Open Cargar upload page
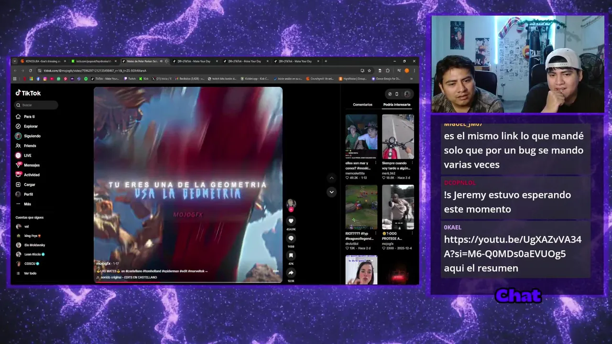612x344 pixels. coord(25,184)
